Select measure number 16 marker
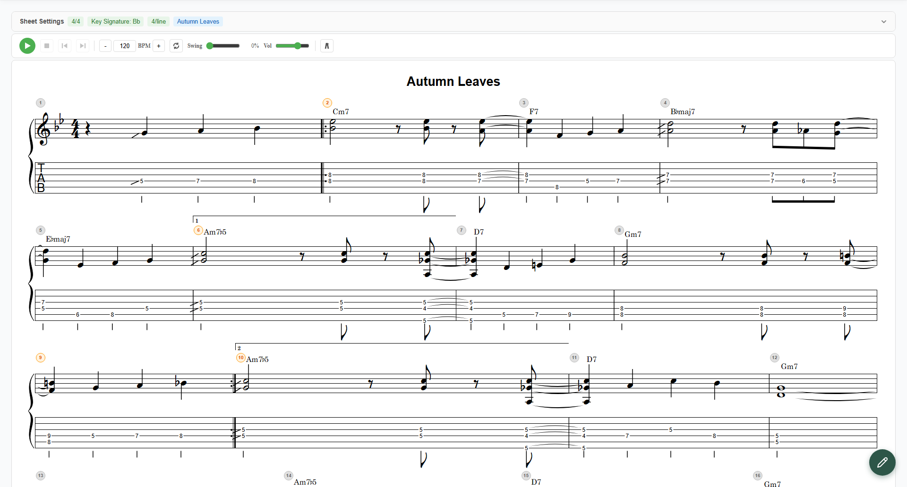 tap(758, 476)
